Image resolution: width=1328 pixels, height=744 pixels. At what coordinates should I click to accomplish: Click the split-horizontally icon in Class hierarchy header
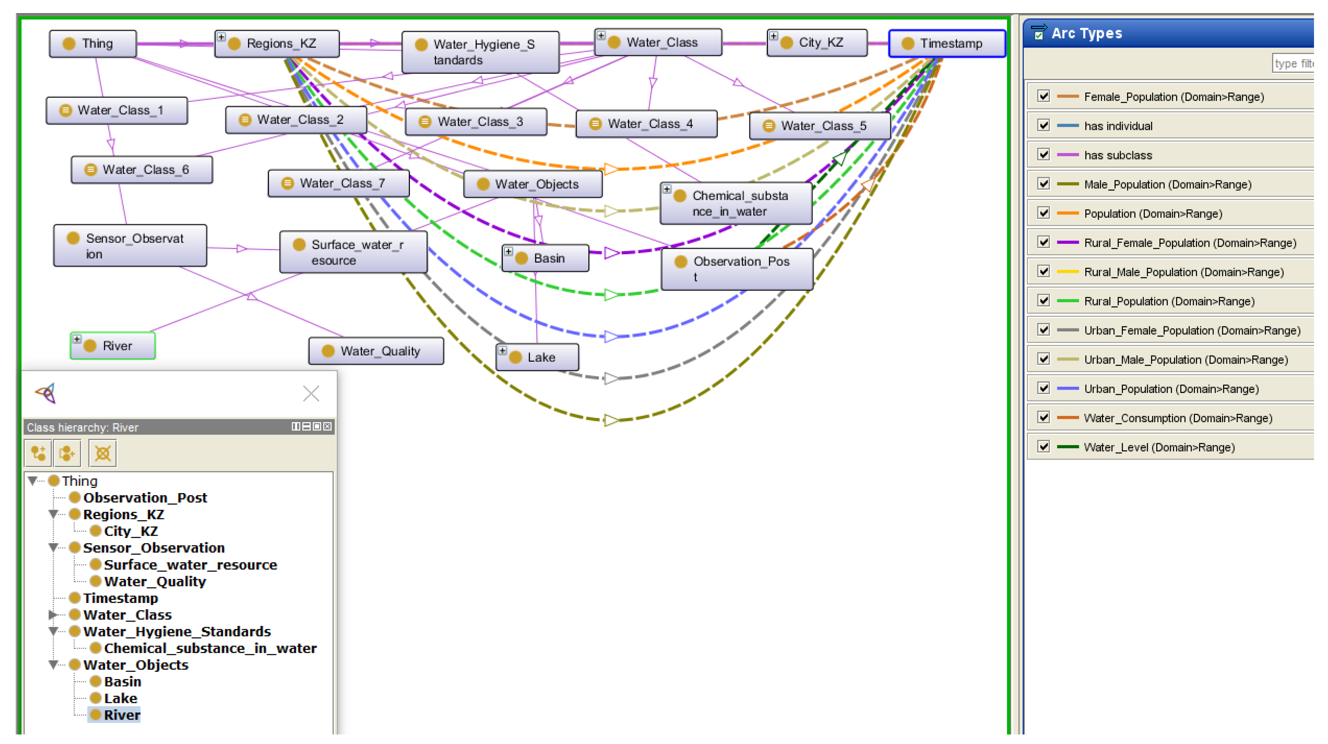[295, 427]
